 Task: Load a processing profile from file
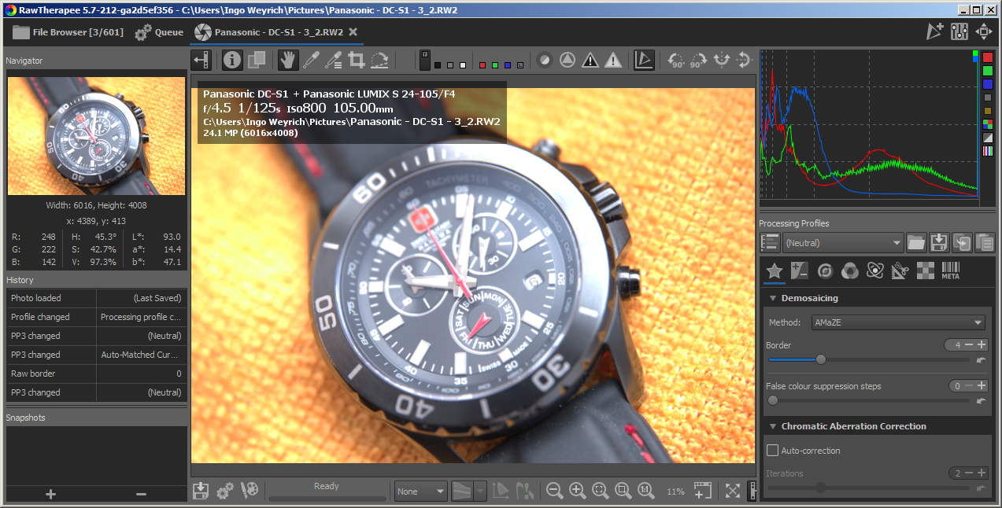915,242
